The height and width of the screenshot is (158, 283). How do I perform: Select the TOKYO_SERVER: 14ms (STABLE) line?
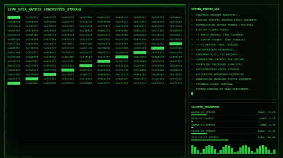(219, 35)
